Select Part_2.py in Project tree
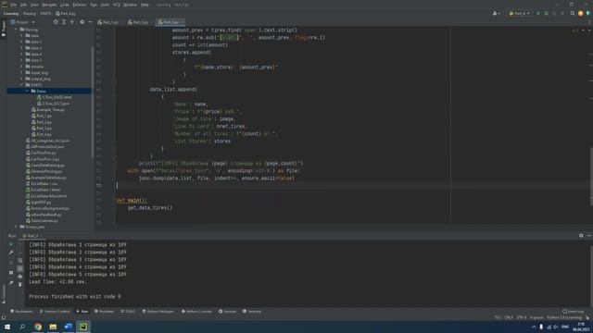 point(42,122)
